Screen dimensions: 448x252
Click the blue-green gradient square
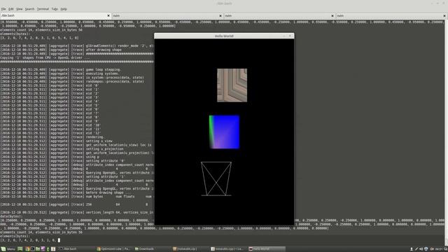click(224, 132)
